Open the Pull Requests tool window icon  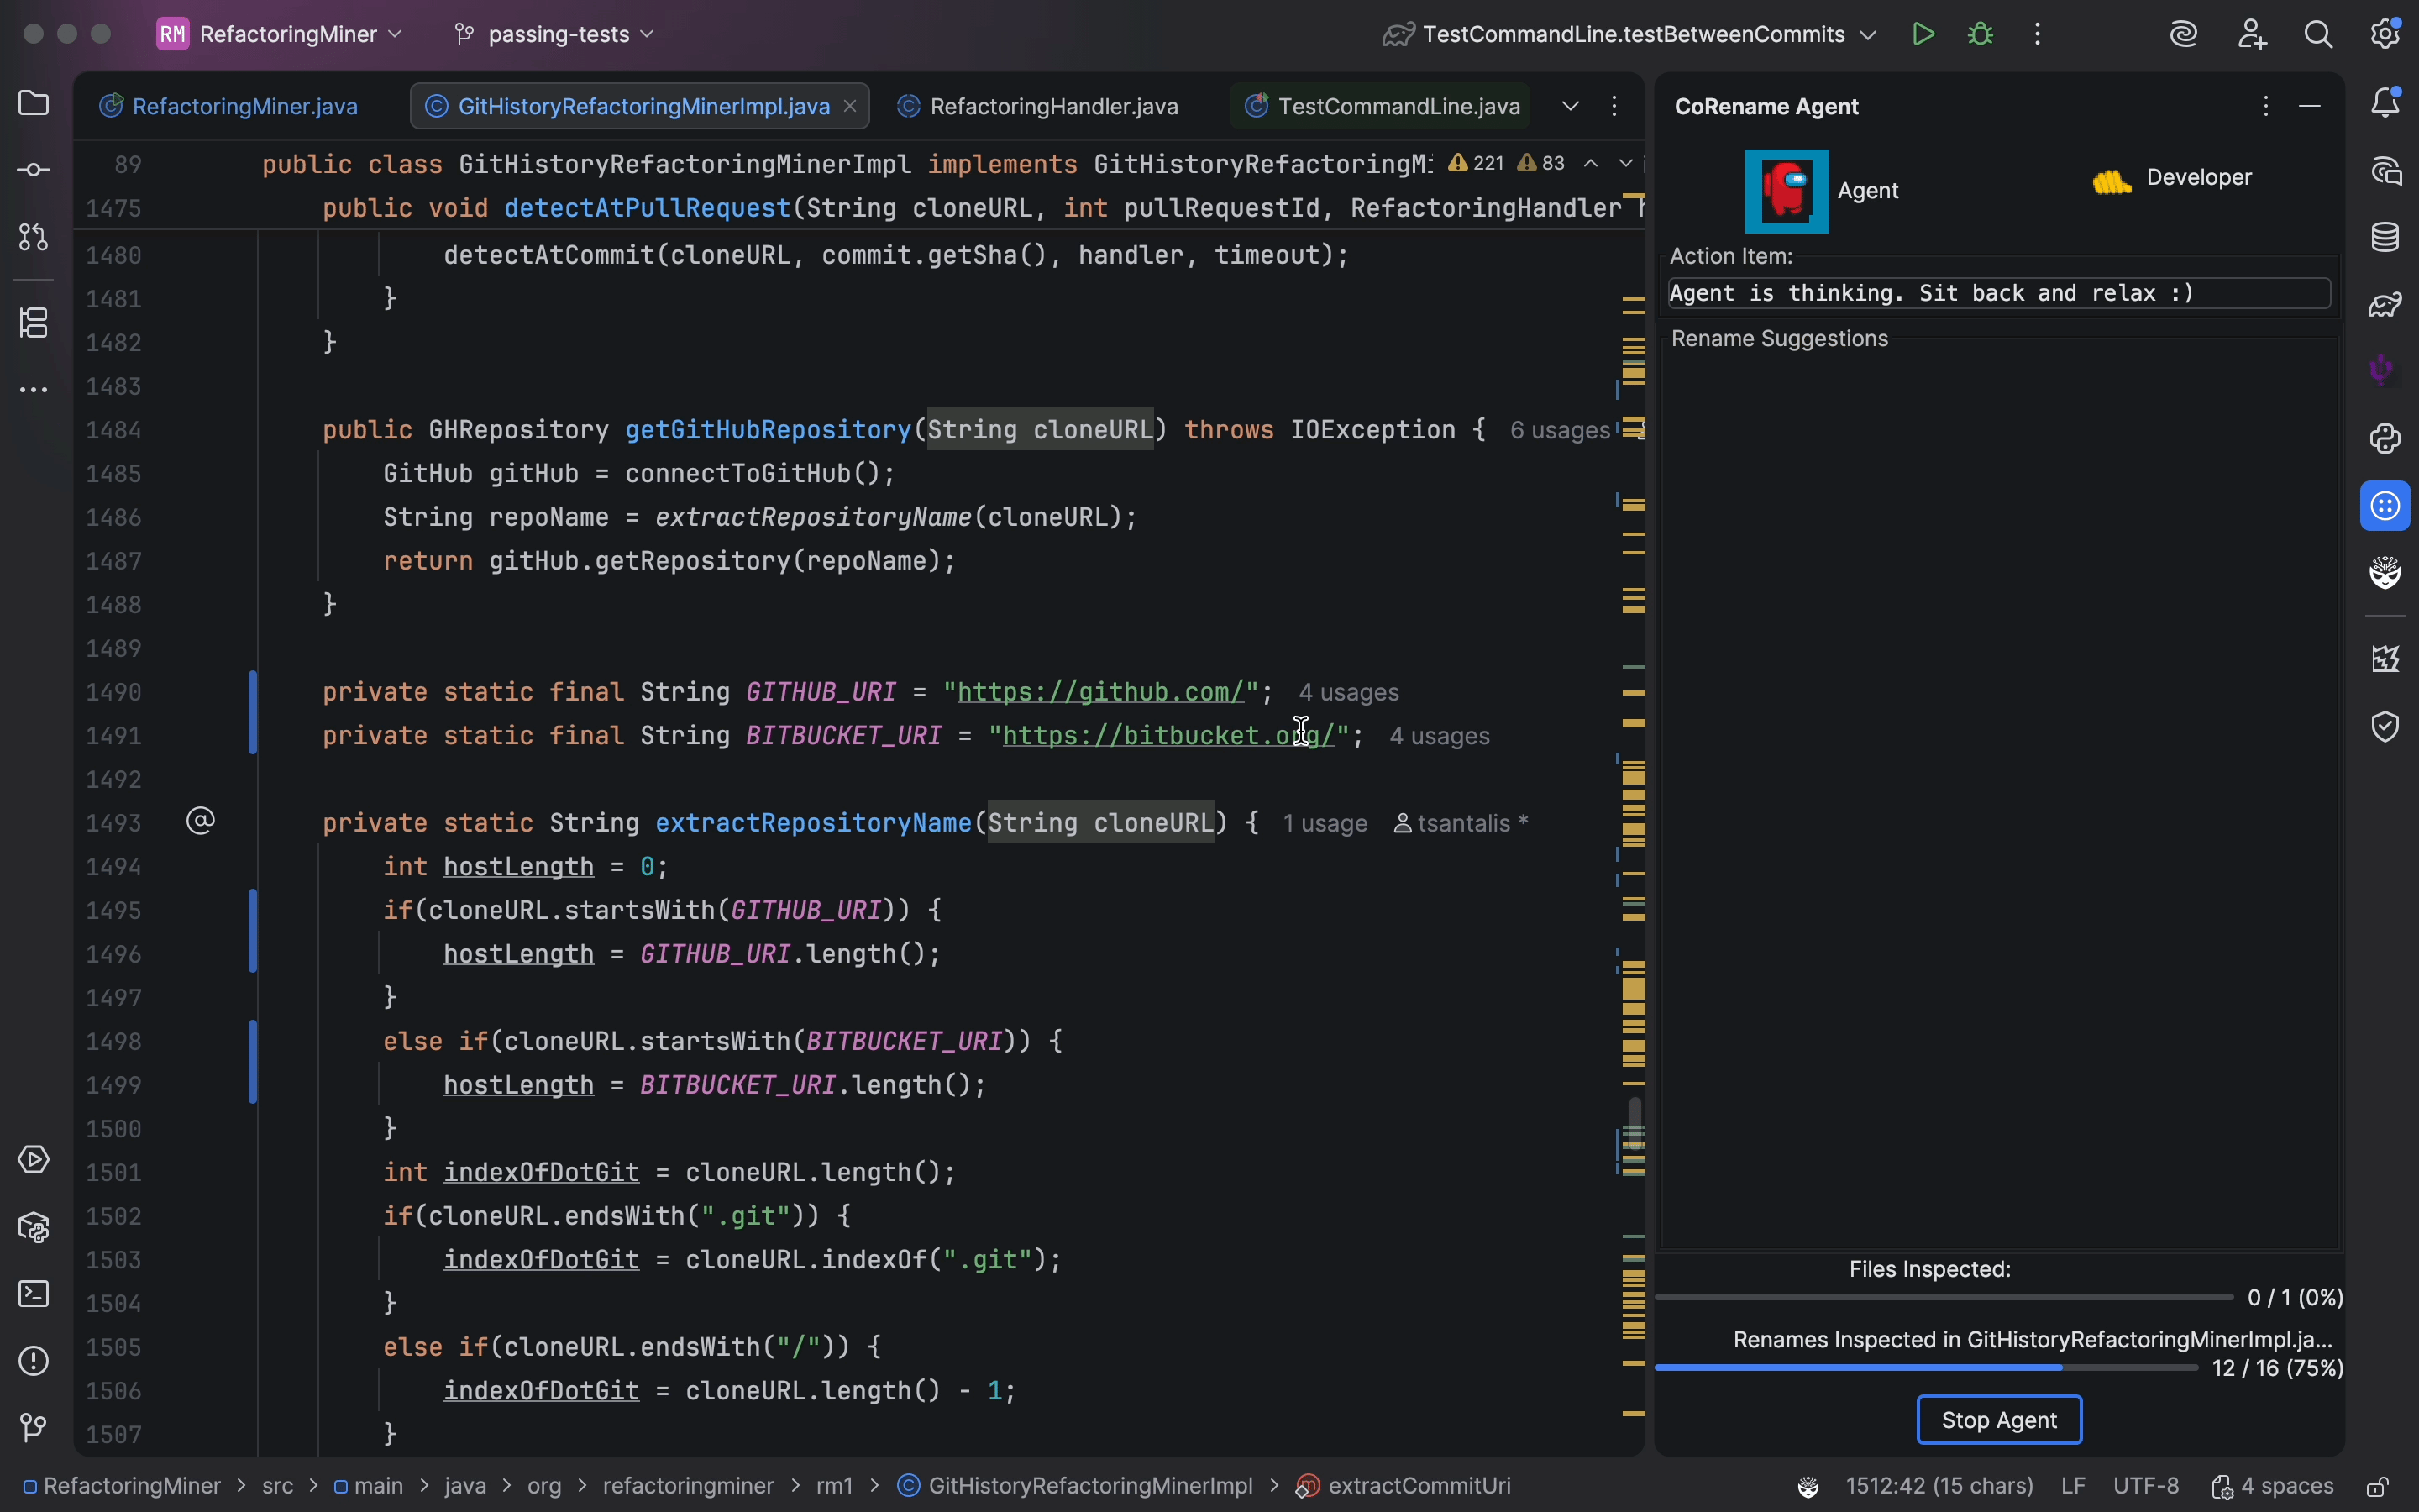coord(33,237)
